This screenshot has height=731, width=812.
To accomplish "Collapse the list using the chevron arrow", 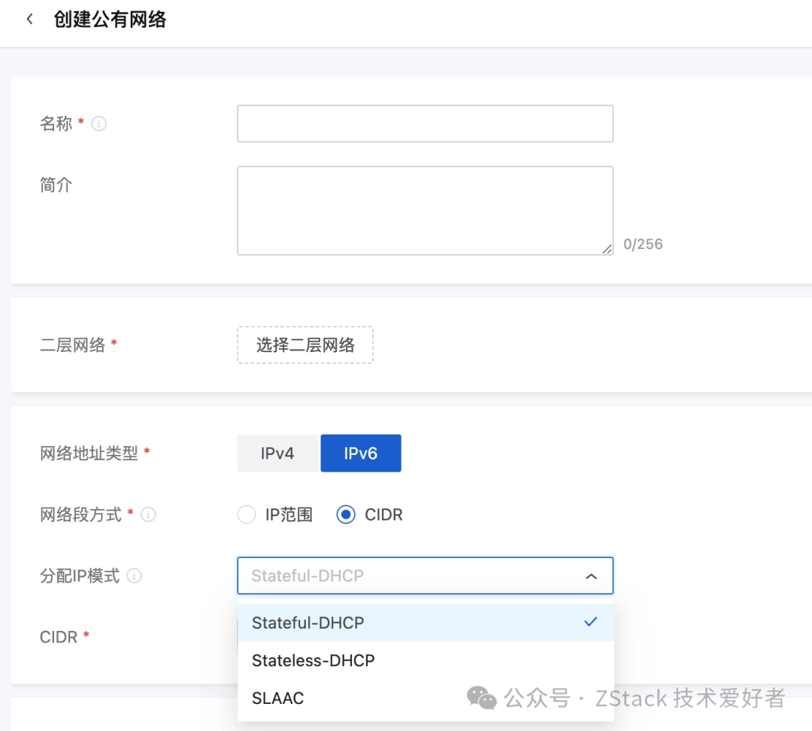I will 591,576.
